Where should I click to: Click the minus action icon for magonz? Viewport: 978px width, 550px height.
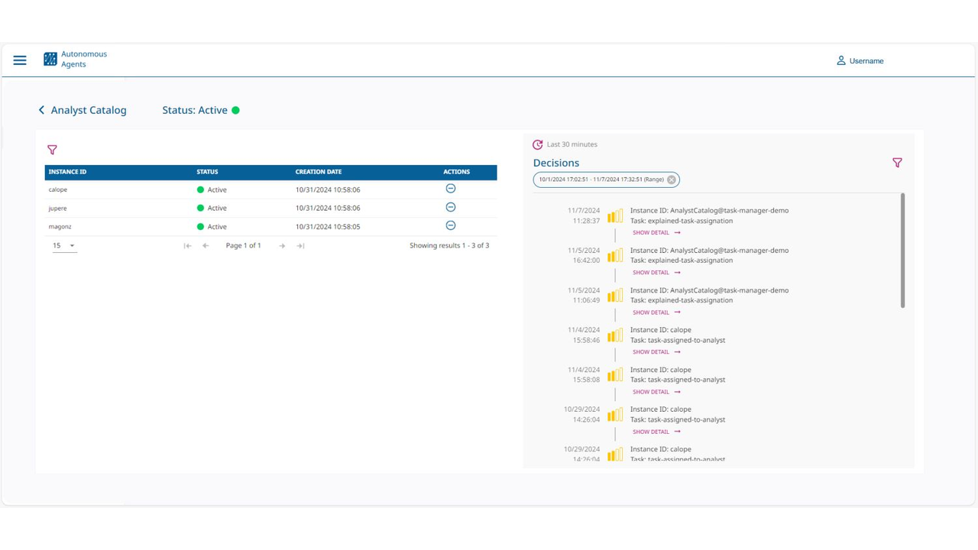(x=451, y=225)
